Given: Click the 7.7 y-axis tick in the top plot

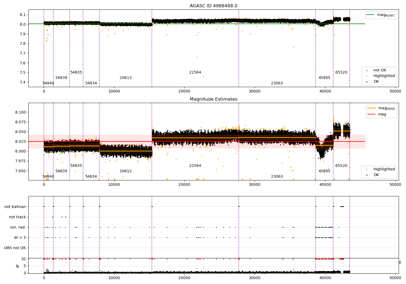Looking at the screenshot, I should pyautogui.click(x=22, y=53).
